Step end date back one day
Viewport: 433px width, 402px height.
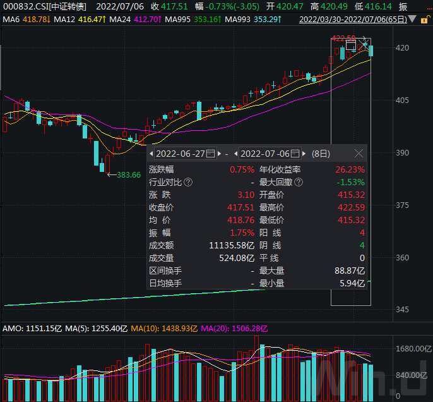pyautogui.click(x=235, y=154)
